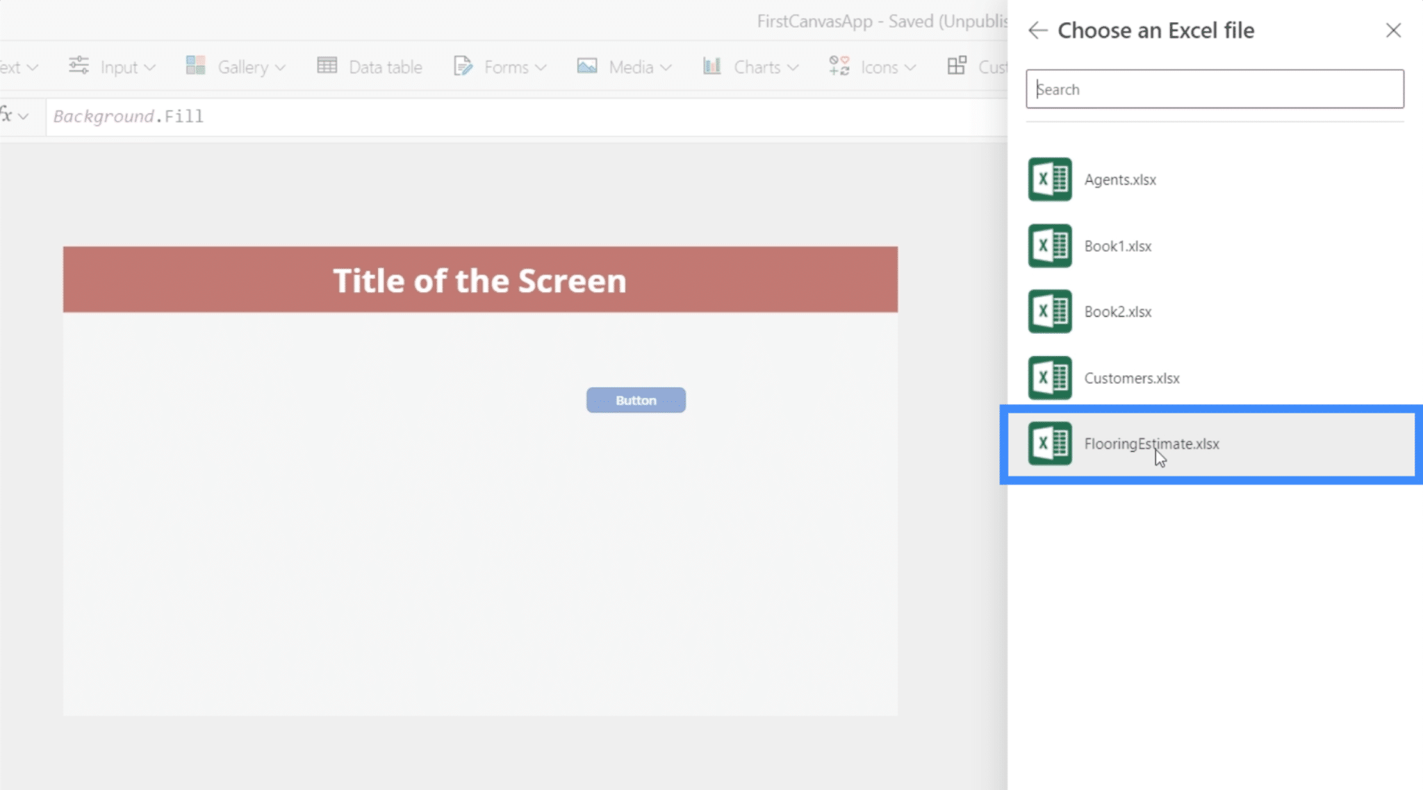Open the Agents.xlsx file name
The image size is (1423, 790).
tap(1120, 180)
